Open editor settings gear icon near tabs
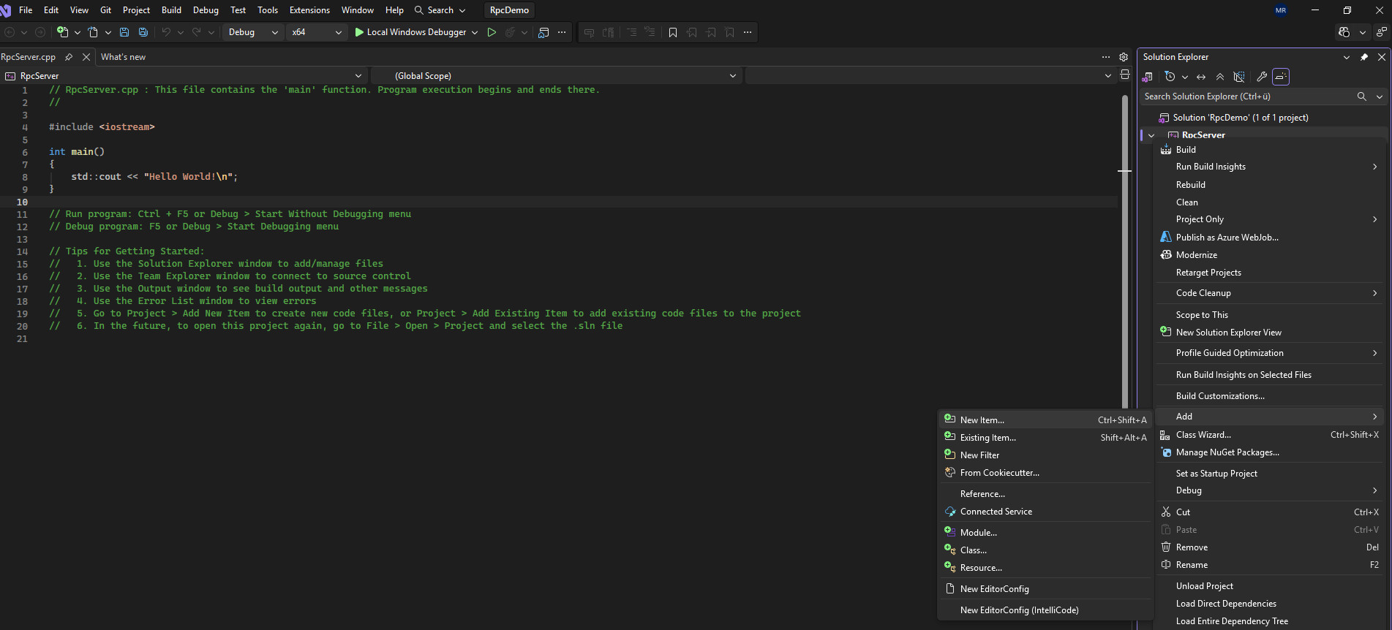Viewport: 1392px width, 630px height. click(x=1124, y=57)
